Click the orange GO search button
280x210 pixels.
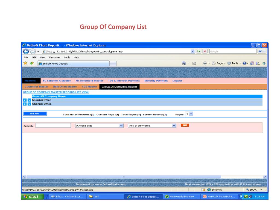tap(185, 125)
